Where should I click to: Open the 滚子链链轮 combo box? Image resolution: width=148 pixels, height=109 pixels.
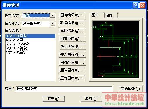click(x=39, y=24)
